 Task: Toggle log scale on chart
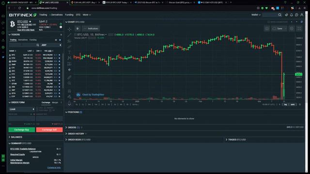pyautogui.click(x=285, y=104)
